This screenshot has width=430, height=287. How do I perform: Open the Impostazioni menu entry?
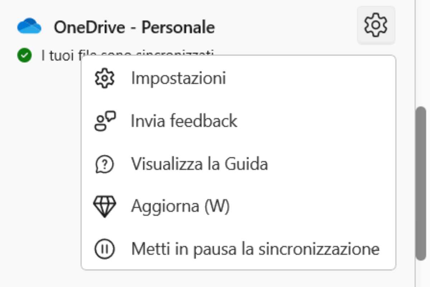(x=178, y=78)
